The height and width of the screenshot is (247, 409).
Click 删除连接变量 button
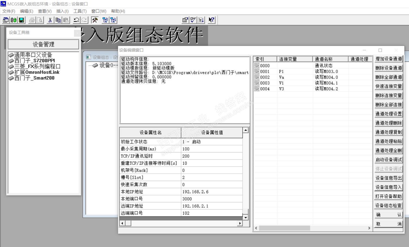[x=388, y=96]
